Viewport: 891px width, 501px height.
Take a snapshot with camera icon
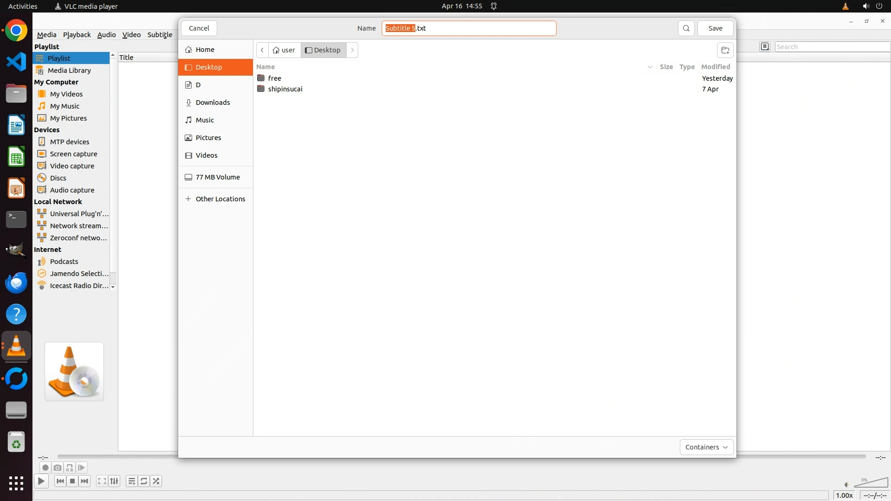click(57, 468)
